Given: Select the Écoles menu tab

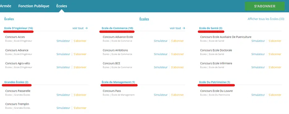Looking at the screenshot, I should (x=61, y=6).
